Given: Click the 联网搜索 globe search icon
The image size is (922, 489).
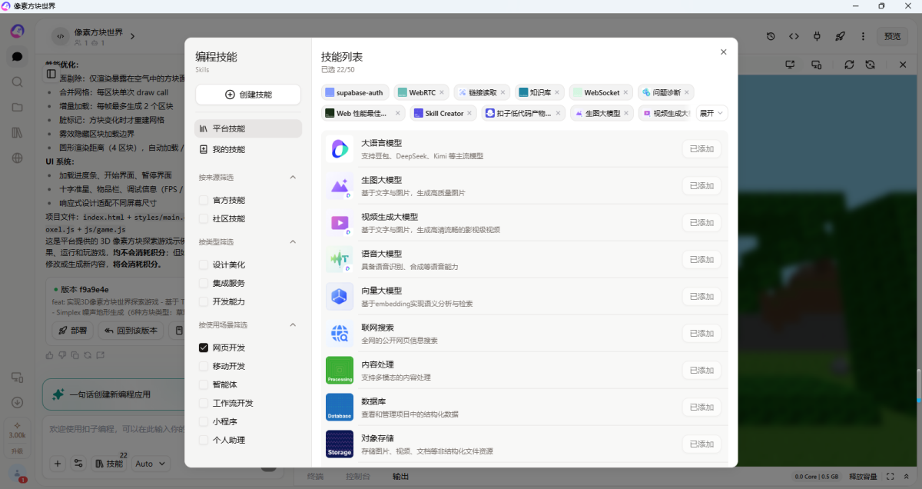Looking at the screenshot, I should pyautogui.click(x=339, y=334).
